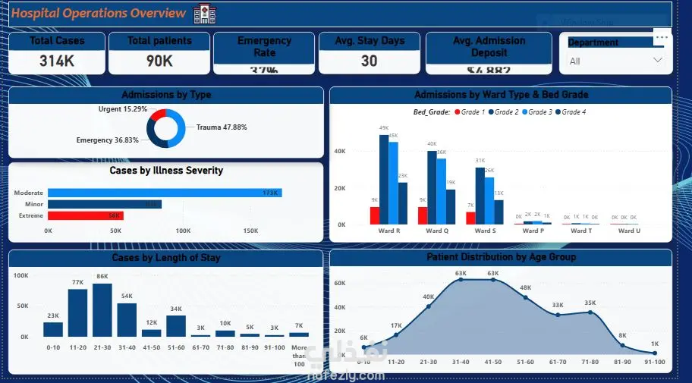
Task: Select the Moderate 173K severity bar
Action: pos(165,193)
